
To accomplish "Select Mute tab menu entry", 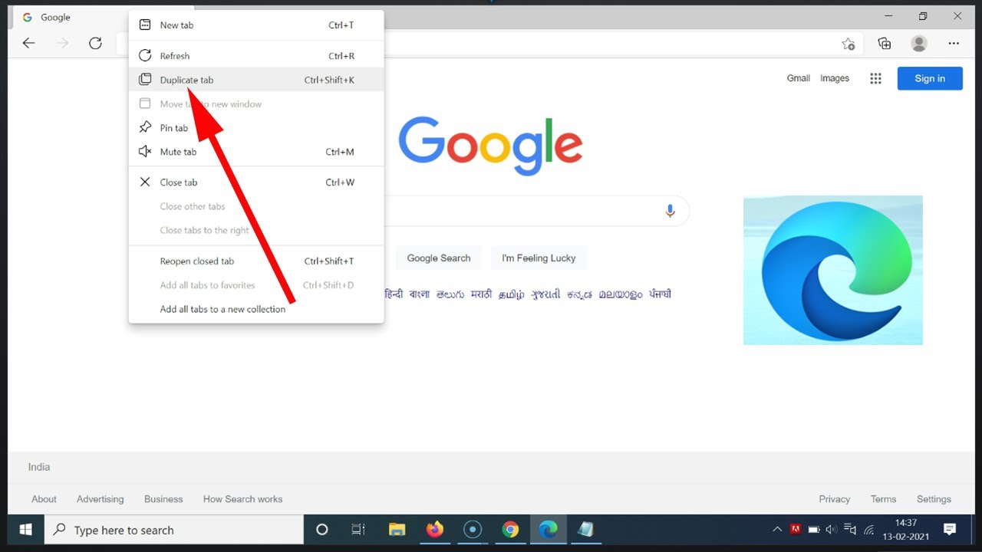I will point(256,152).
